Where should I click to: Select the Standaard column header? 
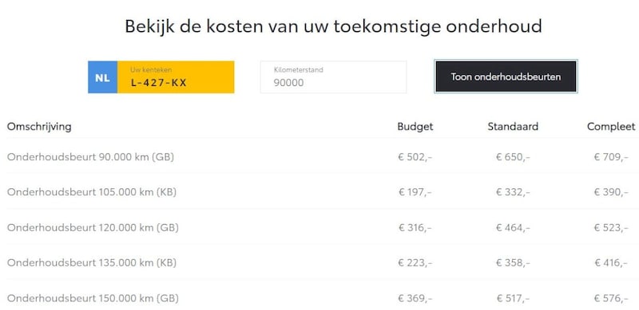point(513,127)
